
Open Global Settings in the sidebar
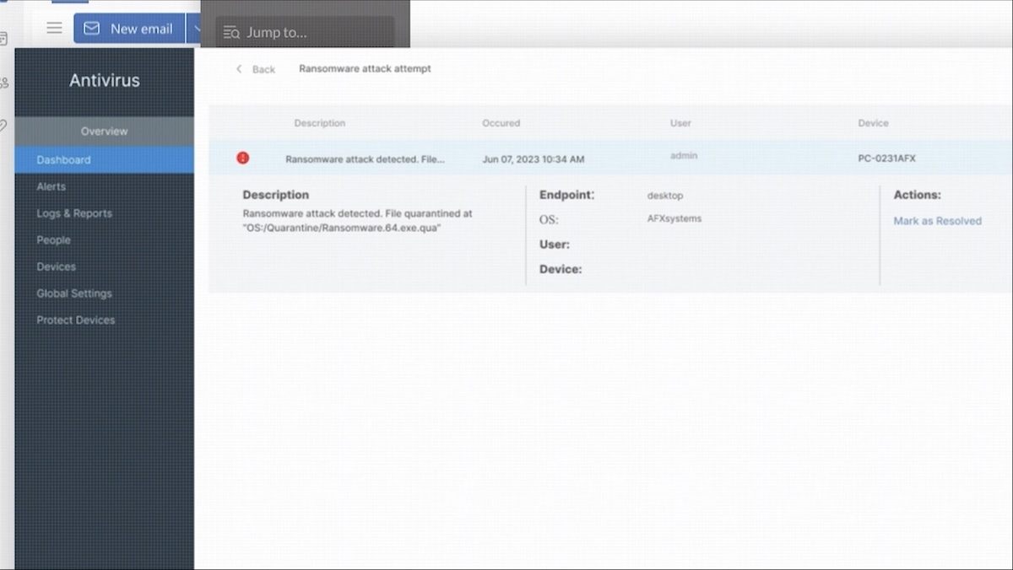pos(74,293)
